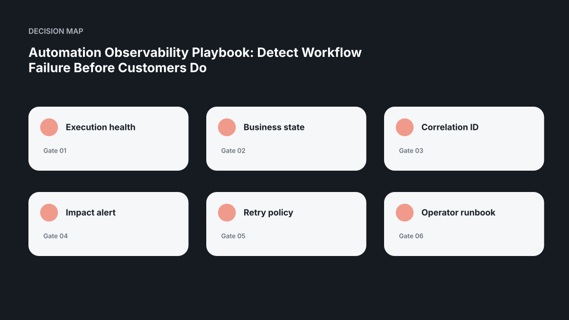Viewport: 569px width, 320px height.
Task: Click the DECISION MAP heading label
Action: coord(56,31)
